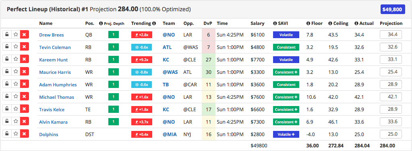This screenshot has width=412, height=151.
Task: Open info icon beside Proj. Depth header
Action: tap(101, 23)
